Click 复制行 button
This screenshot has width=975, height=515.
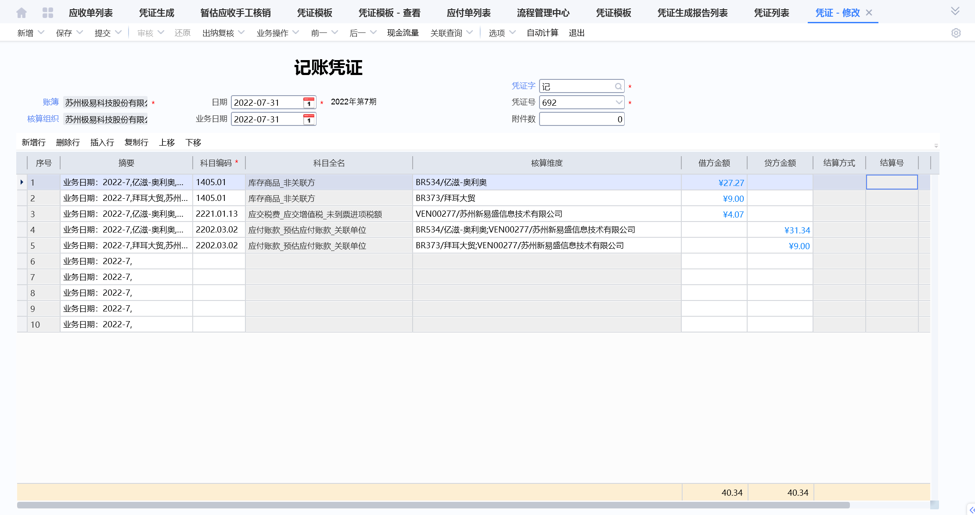[137, 143]
